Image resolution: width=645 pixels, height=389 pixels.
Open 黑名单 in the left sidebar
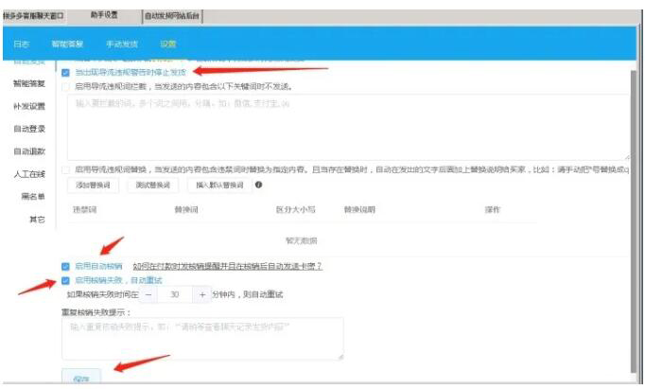pos(33,196)
